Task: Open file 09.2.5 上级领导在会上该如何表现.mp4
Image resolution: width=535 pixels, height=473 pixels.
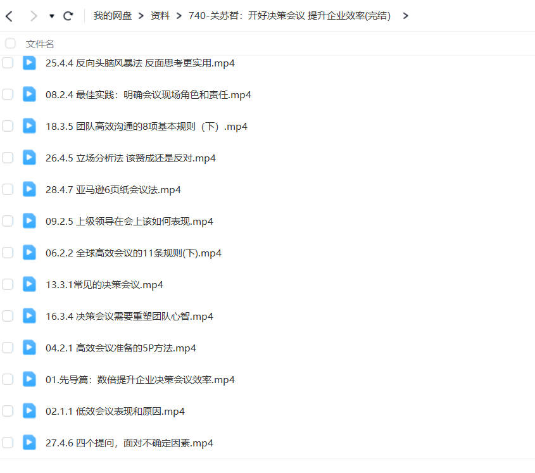Action: pyautogui.click(x=129, y=222)
